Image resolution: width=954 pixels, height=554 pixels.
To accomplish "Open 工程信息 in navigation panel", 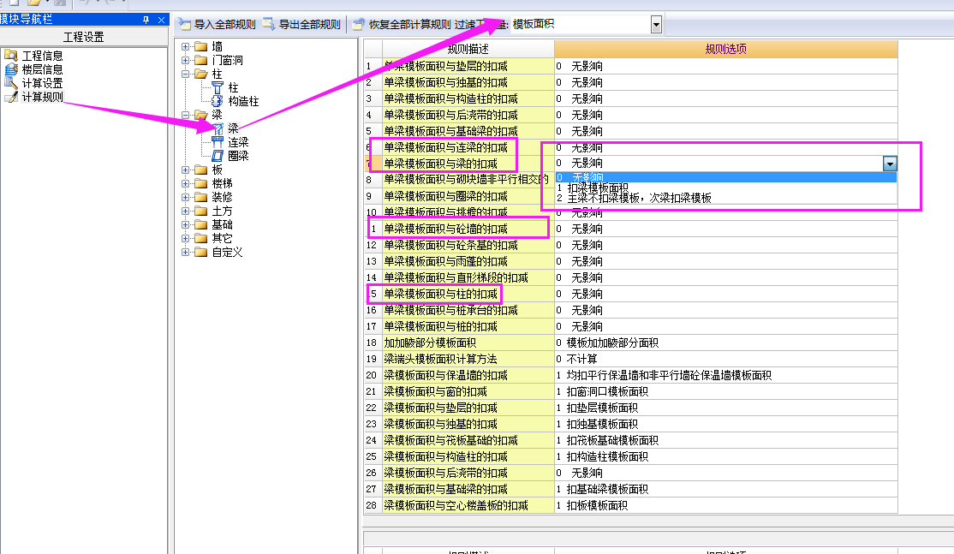I will point(42,56).
